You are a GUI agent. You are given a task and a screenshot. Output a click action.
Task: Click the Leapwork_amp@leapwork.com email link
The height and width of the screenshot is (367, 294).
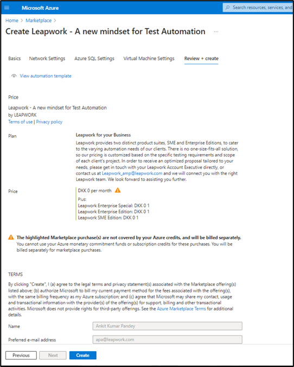point(132,173)
